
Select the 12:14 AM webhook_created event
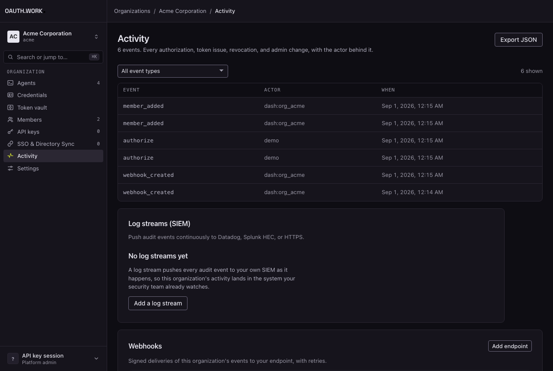330,192
